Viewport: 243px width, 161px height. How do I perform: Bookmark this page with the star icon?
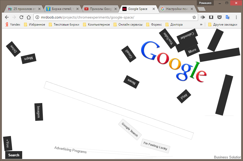[194, 17]
